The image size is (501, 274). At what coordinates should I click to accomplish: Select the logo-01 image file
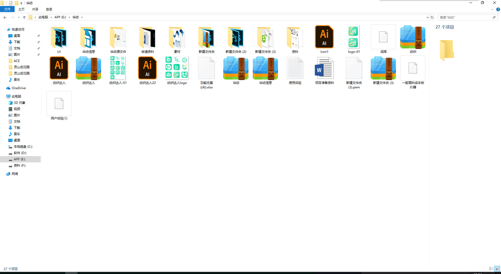coord(354,37)
